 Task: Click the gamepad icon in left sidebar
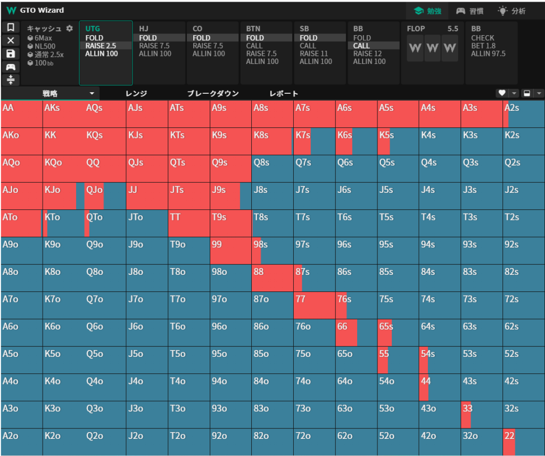(x=11, y=67)
